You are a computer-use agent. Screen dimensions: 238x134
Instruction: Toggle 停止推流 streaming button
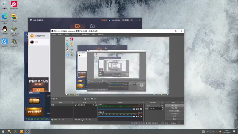tap(174, 105)
